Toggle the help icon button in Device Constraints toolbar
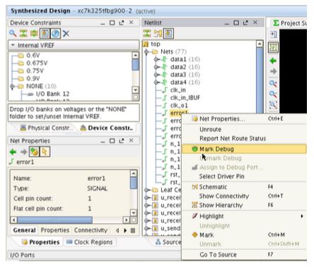This screenshot has height=269, width=314. 56,33
